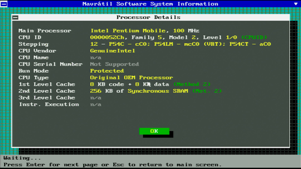Select the Run Mode label
Screen dimensions: 301x169
pyautogui.click(x=33, y=71)
